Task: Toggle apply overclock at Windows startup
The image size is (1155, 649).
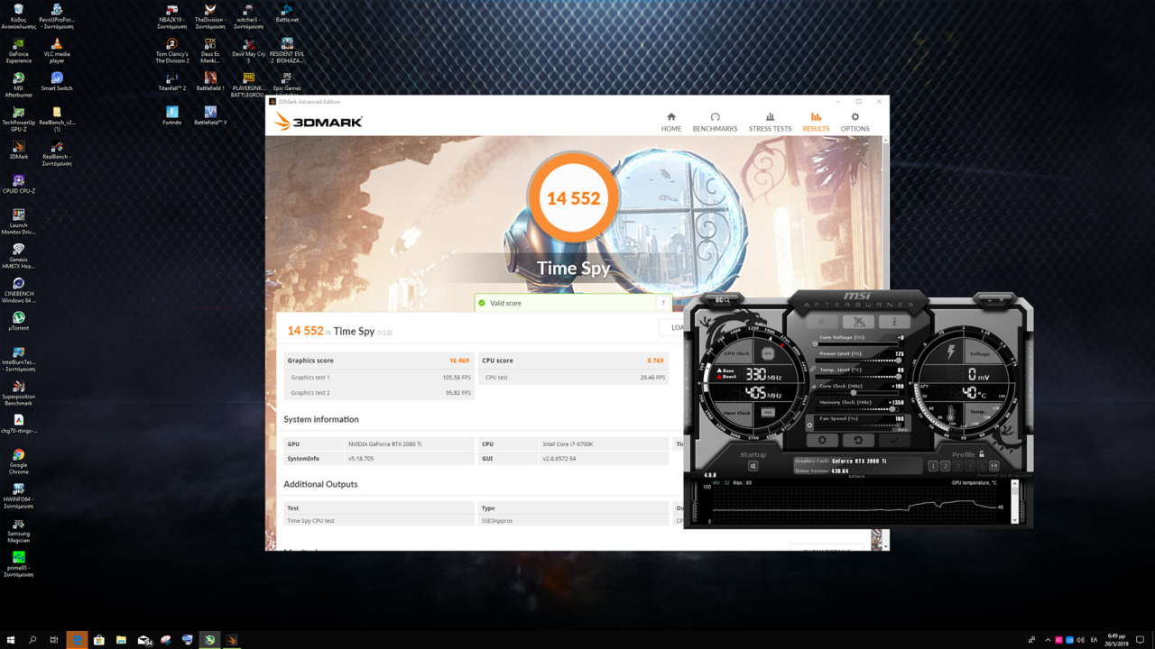Action: coord(753,466)
